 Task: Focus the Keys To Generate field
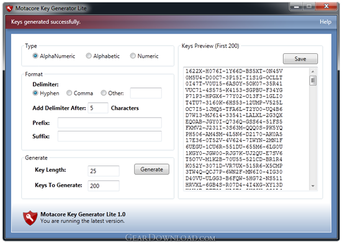[104, 186]
